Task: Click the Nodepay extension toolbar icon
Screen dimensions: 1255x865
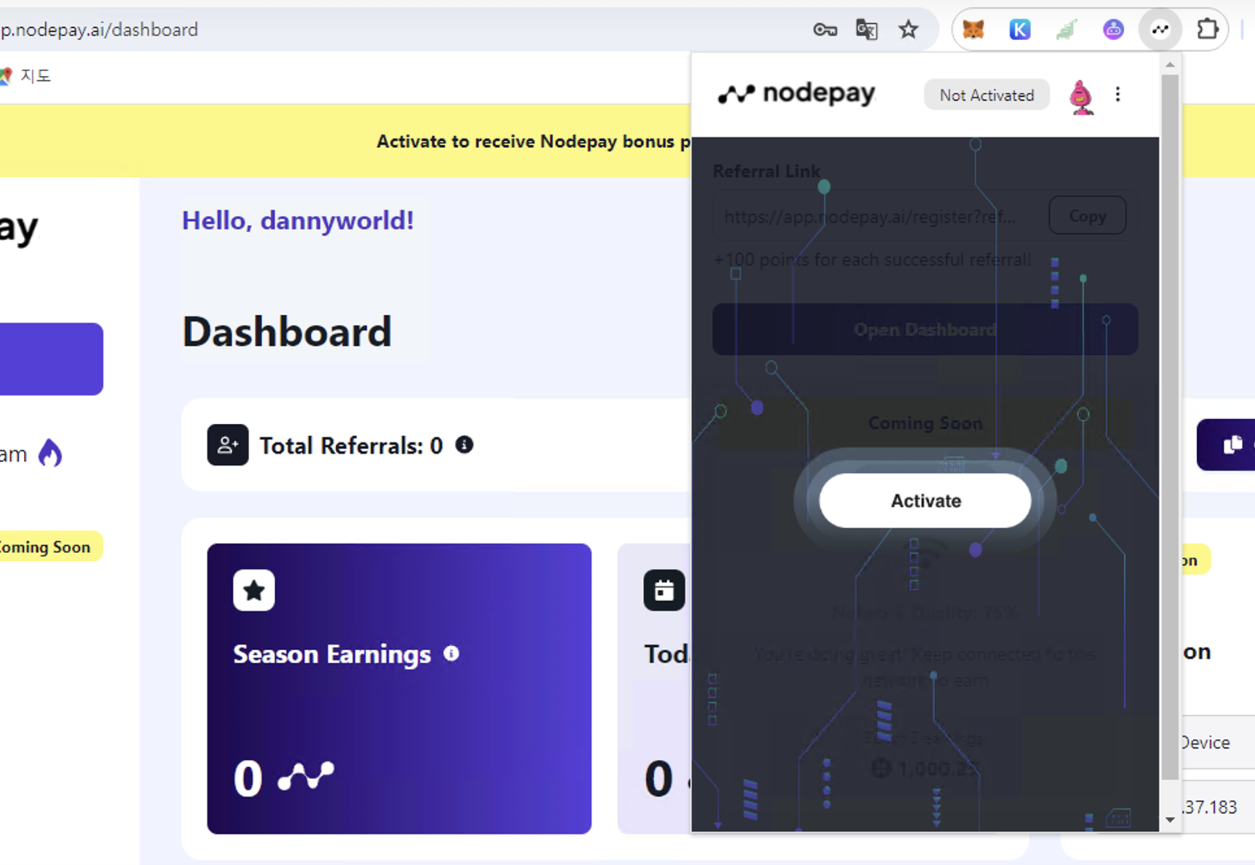Action: tap(1160, 29)
